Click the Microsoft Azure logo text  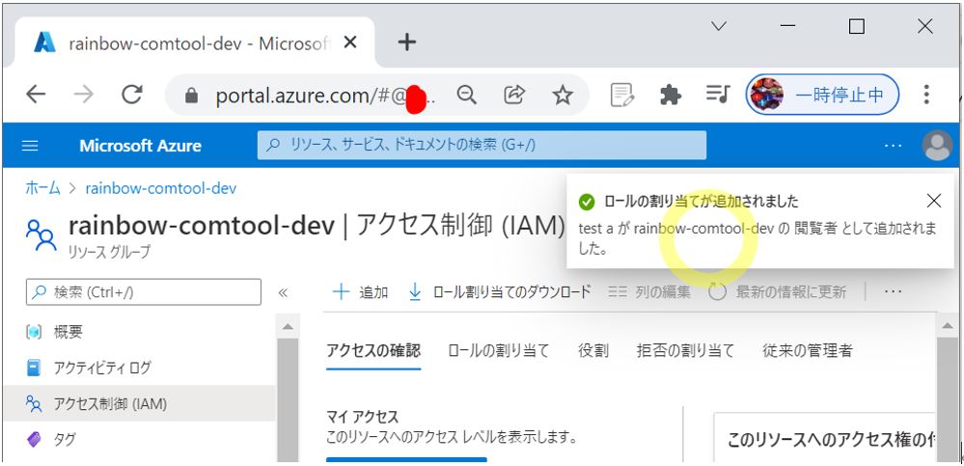(x=140, y=146)
